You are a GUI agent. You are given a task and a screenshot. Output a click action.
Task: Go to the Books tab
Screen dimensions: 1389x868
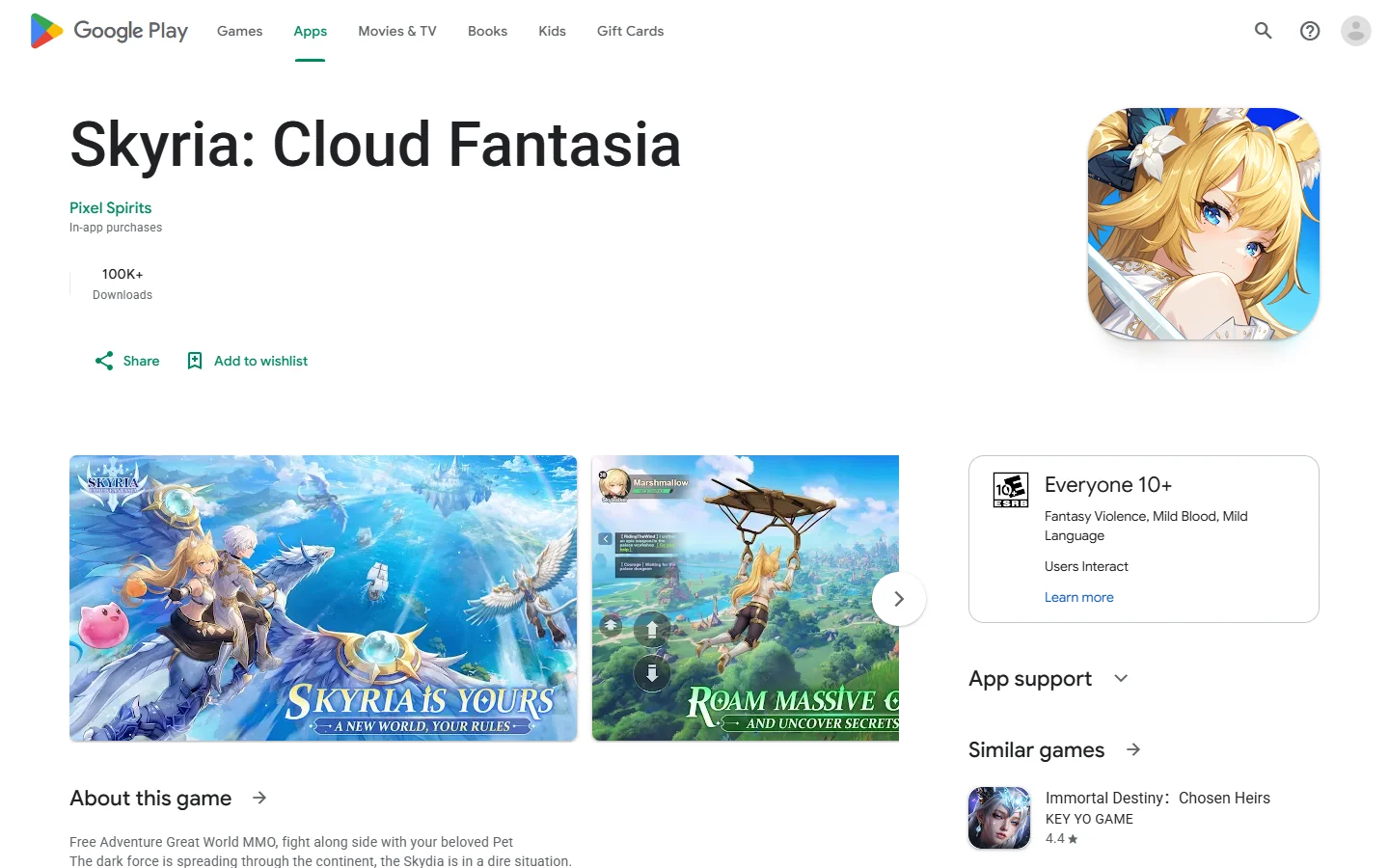pyautogui.click(x=487, y=31)
